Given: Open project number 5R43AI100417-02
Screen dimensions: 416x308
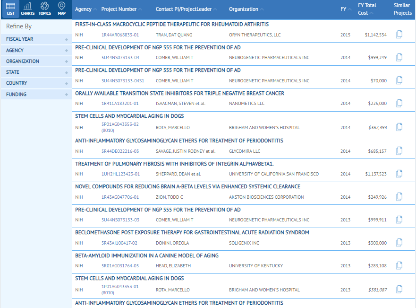Looking at the screenshot, I should (x=119, y=243).
